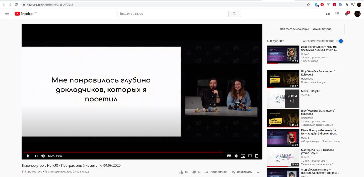Click the video title Тяжелое утро с HolyJS

71,166
